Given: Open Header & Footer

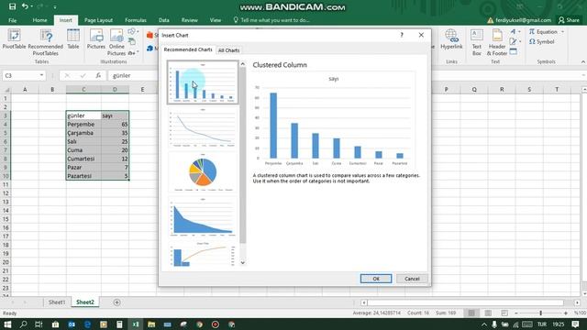Looking at the screenshot, I should (x=497, y=42).
